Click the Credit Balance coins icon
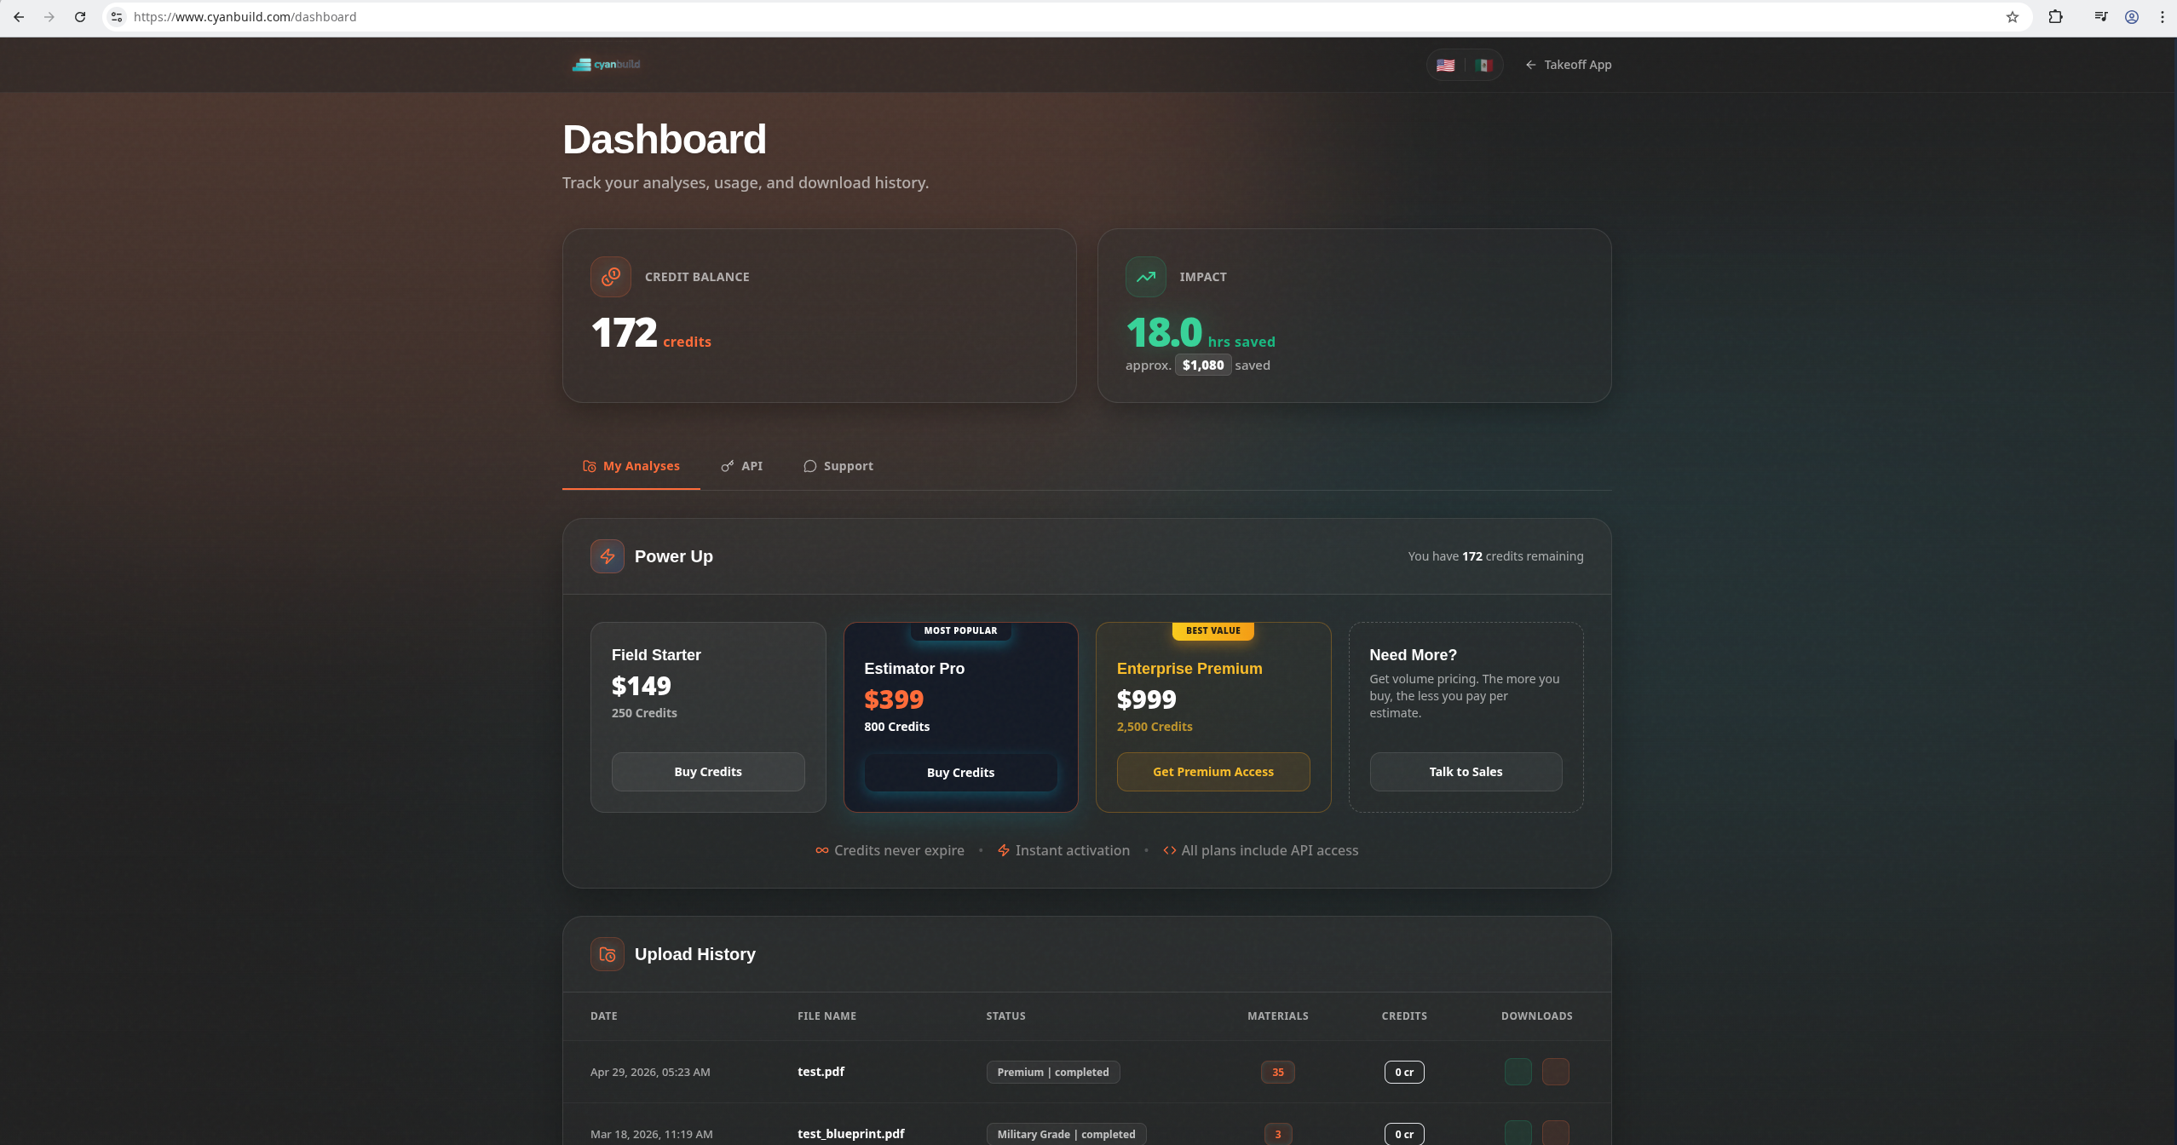The image size is (2177, 1145). coord(611,277)
